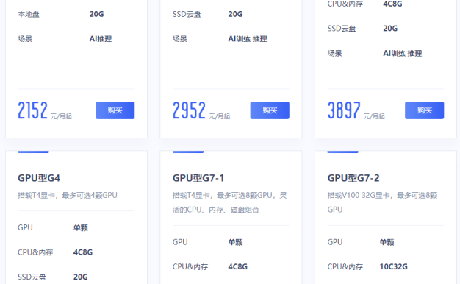Select the 2952 price text
Image resolution: width=460 pixels, height=284 pixels.
pyautogui.click(x=189, y=110)
